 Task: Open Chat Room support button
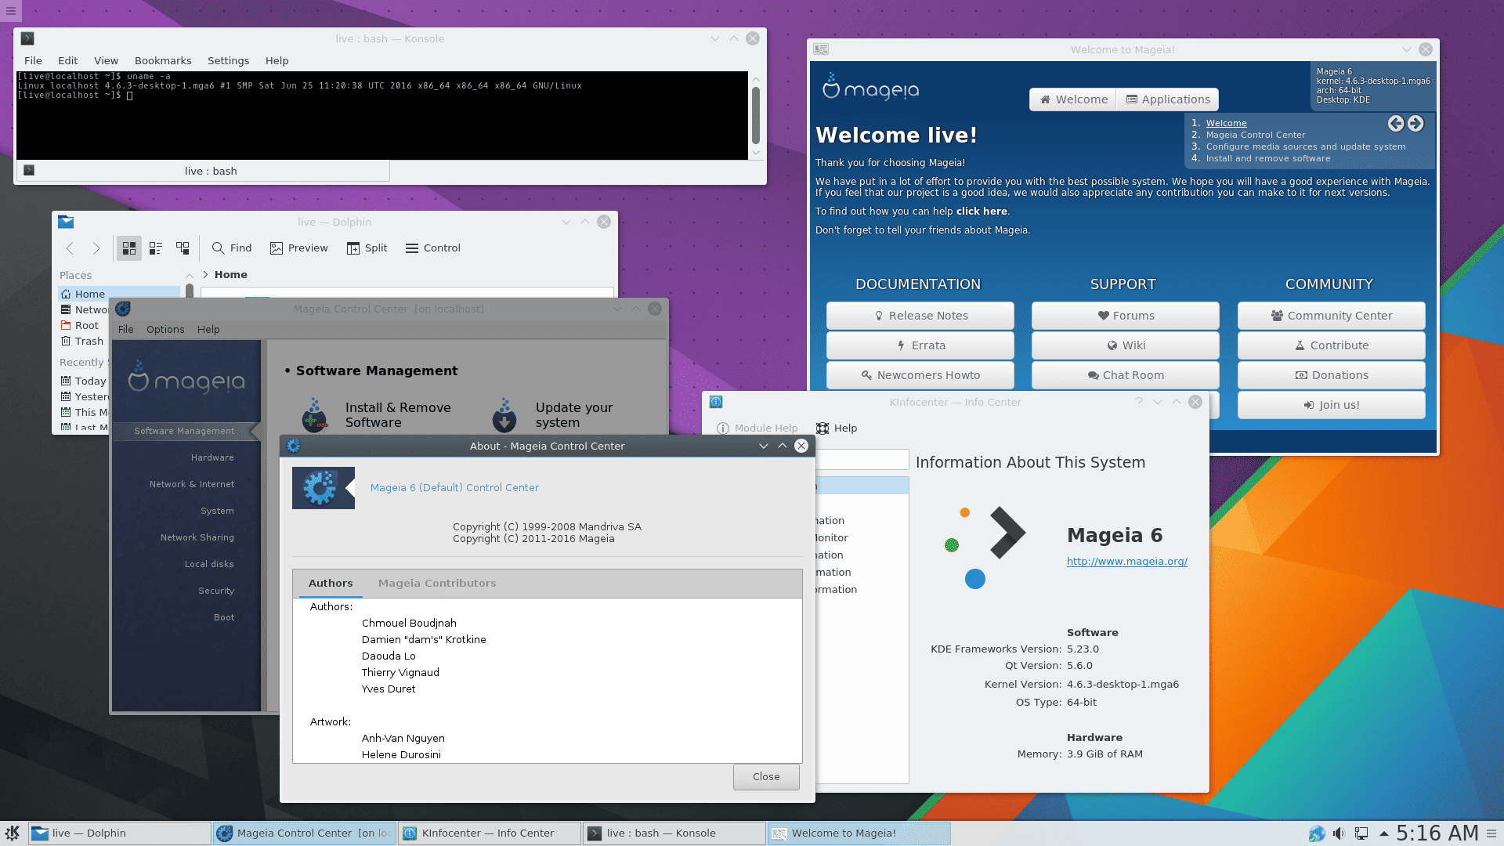1126,375
